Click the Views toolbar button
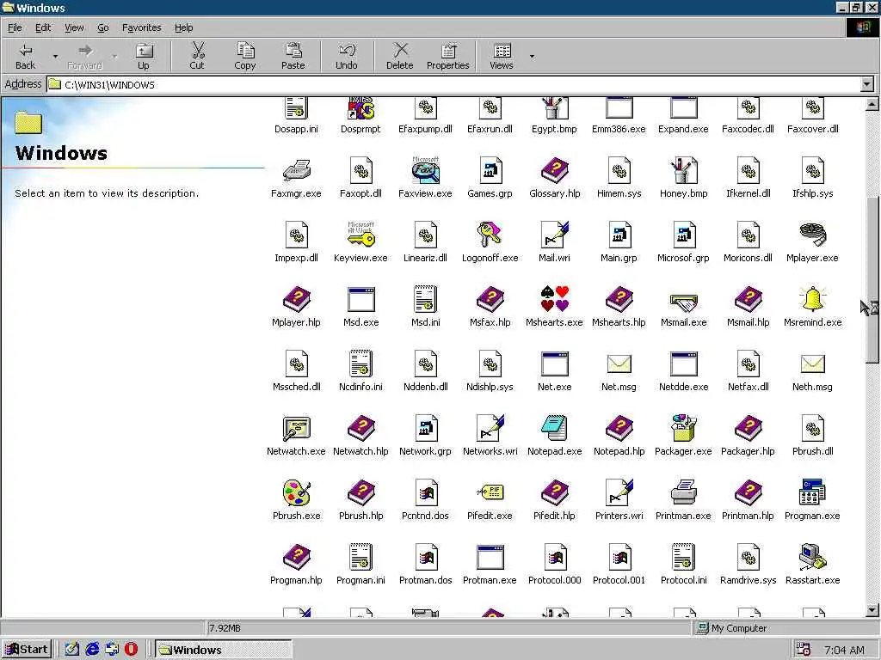The width and height of the screenshot is (881, 660). click(502, 56)
